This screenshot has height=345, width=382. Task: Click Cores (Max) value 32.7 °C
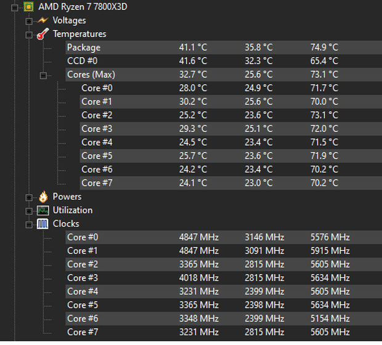click(193, 75)
